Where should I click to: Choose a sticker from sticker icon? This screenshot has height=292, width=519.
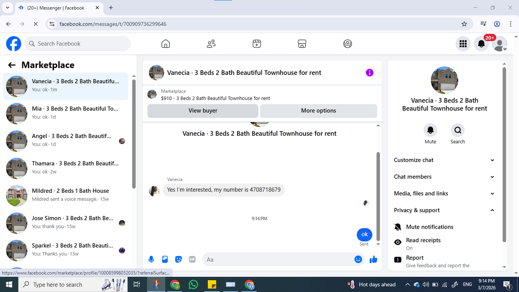pyautogui.click(x=179, y=259)
